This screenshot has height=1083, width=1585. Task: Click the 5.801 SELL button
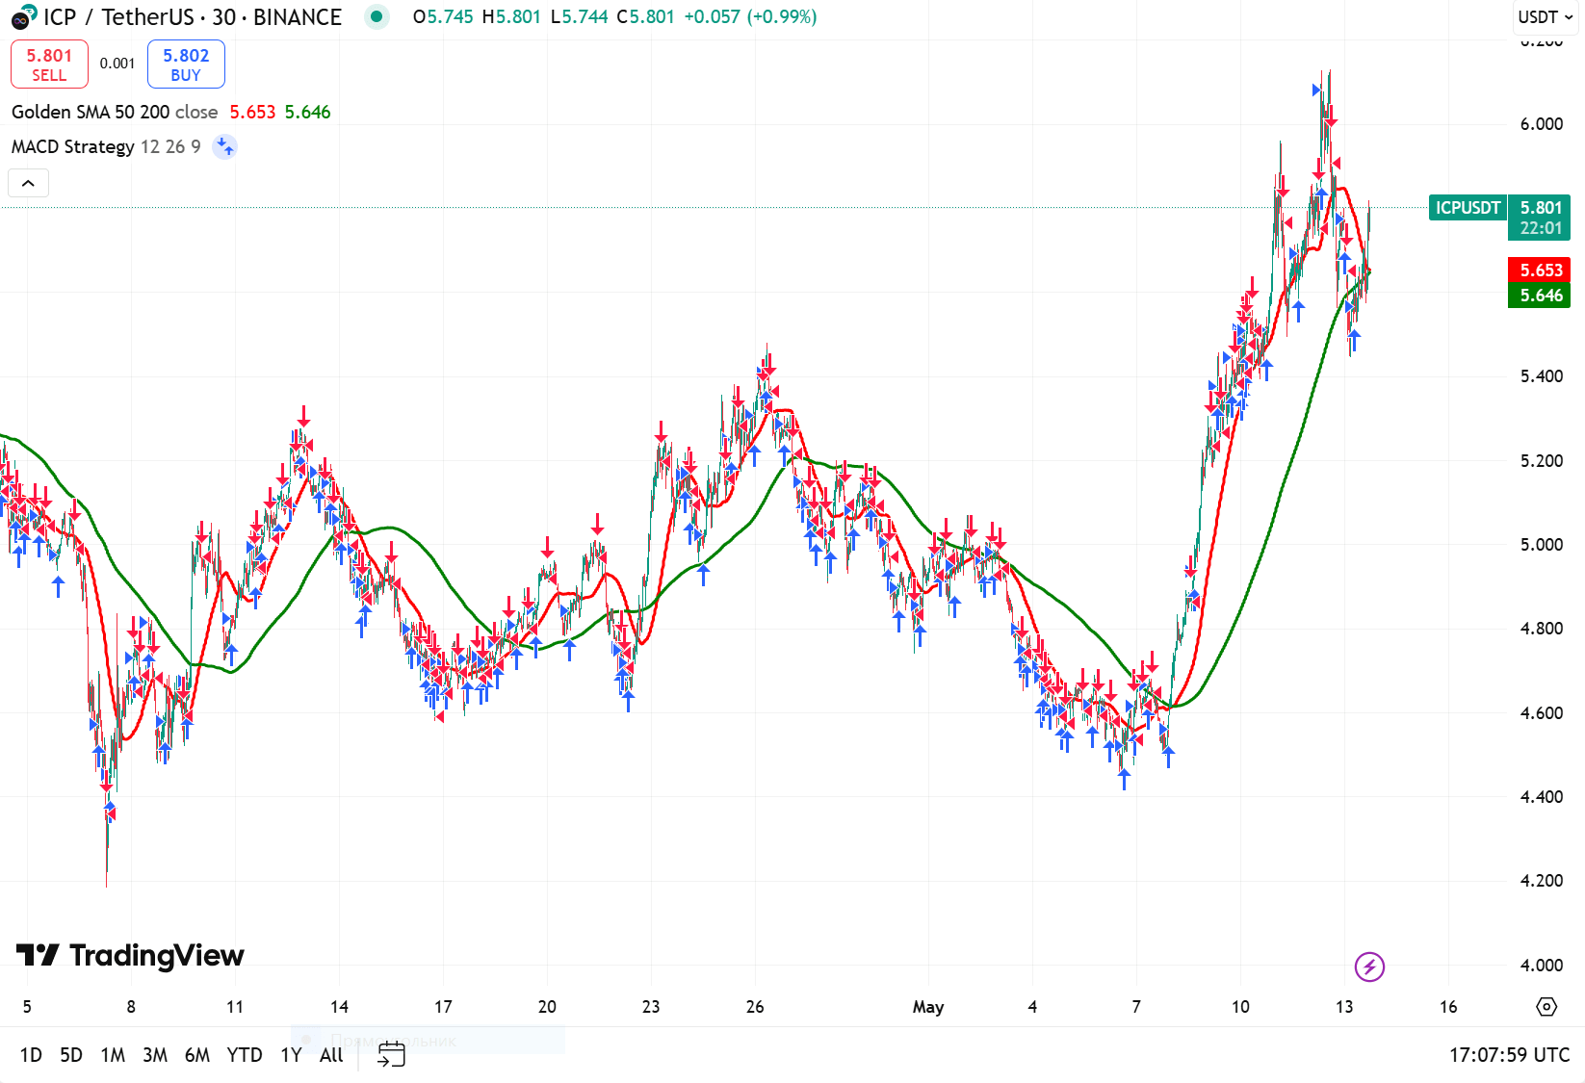coord(49,64)
